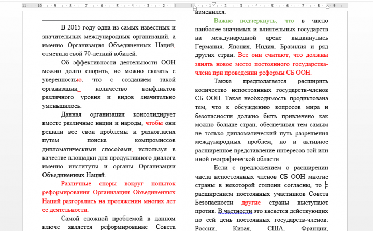Click the word "Данная"
This screenshot has height=231, width=373.
coord(71,114)
